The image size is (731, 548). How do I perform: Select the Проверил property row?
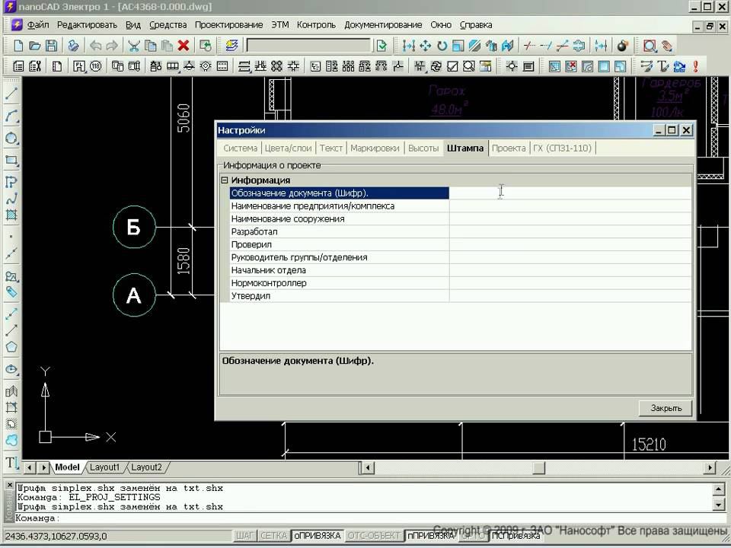pyautogui.click(x=460, y=244)
